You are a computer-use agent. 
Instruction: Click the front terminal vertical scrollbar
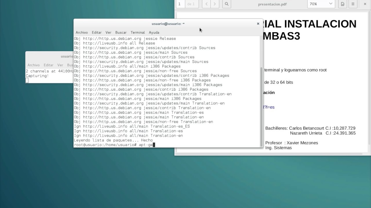(x=262, y=107)
